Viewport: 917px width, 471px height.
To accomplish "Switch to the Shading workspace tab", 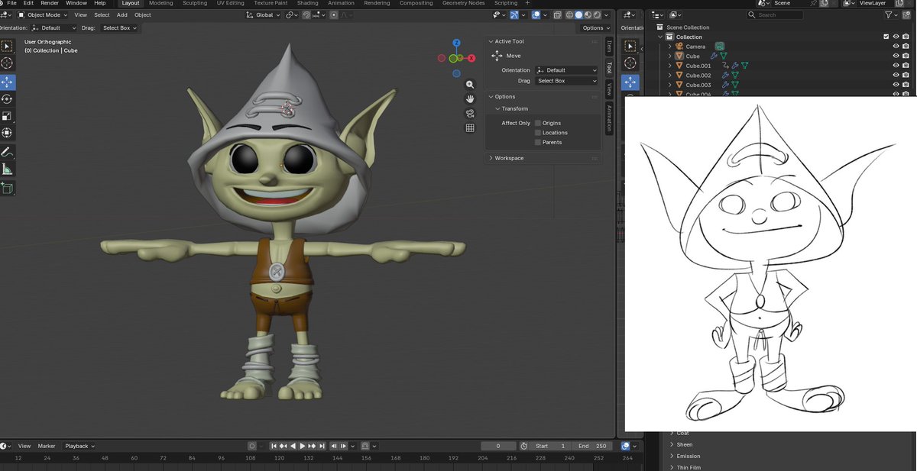I will [307, 3].
